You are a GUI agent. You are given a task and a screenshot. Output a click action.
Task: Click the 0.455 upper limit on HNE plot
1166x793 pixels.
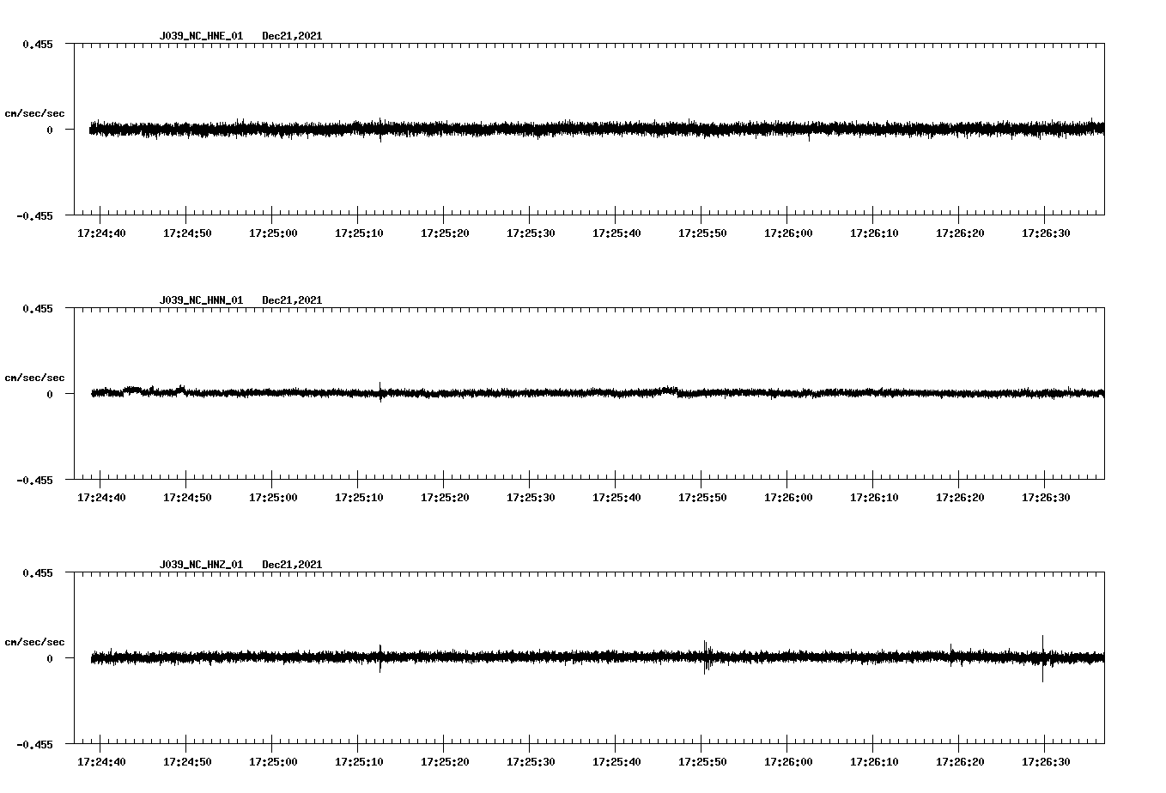37,44
